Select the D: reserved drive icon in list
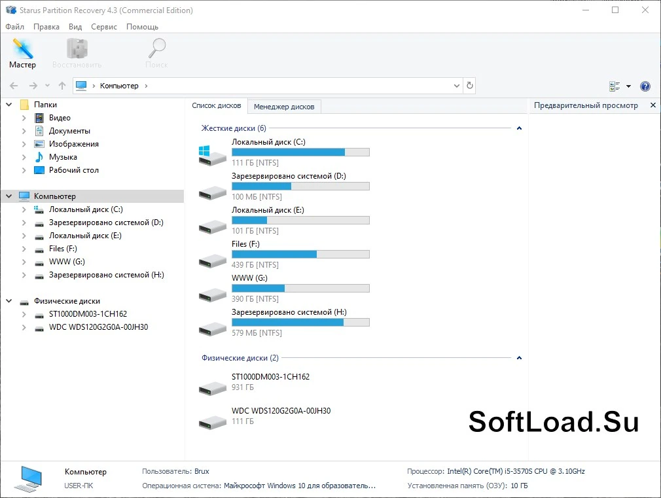Viewport: 661px width, 498px height. pos(213,192)
